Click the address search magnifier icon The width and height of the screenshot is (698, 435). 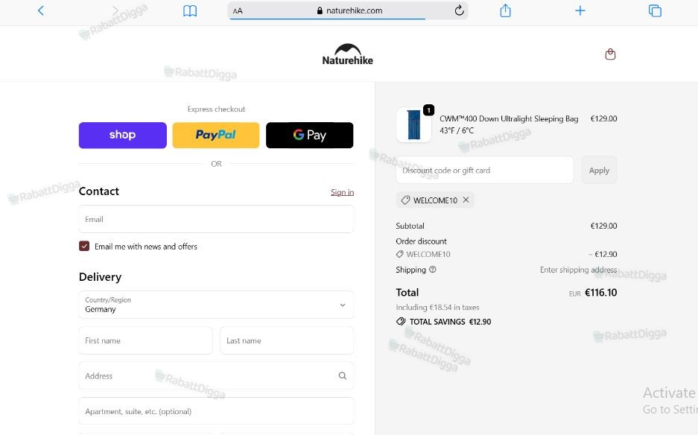343,375
